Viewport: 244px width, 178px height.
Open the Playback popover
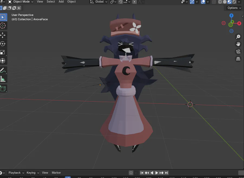point(16,173)
